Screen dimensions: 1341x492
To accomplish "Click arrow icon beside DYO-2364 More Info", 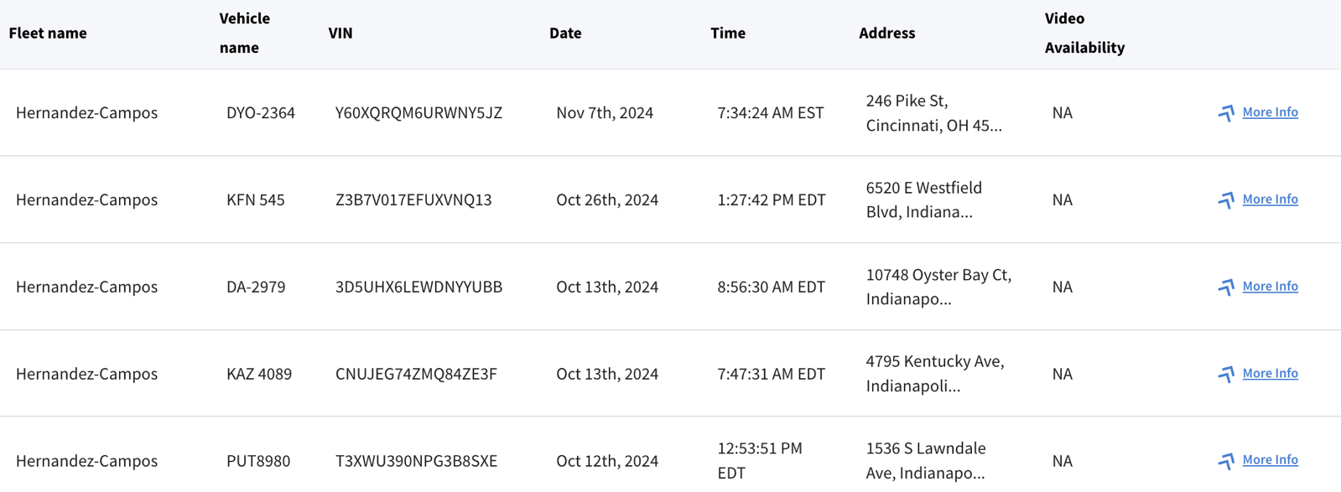I will 1226,113.
